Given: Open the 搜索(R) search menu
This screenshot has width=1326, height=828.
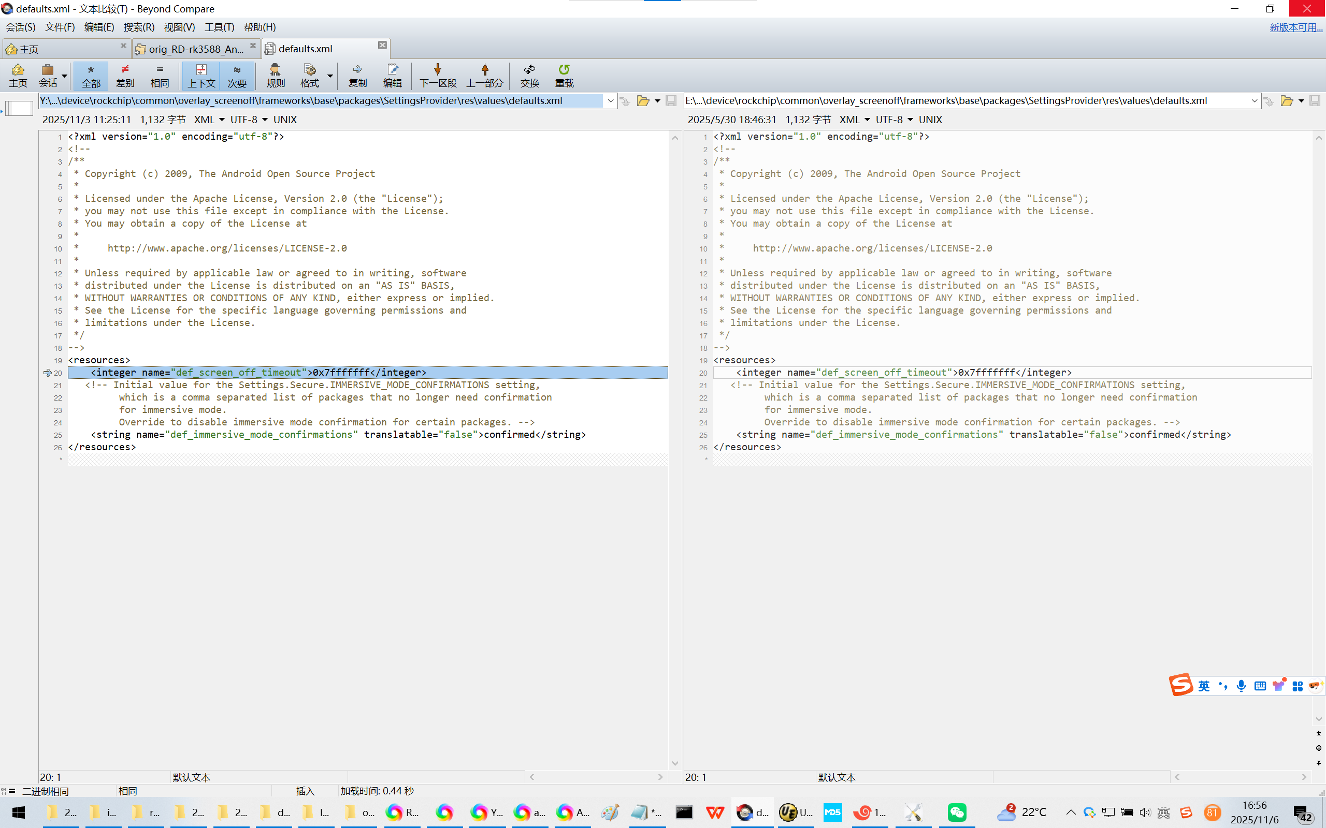Looking at the screenshot, I should pyautogui.click(x=139, y=27).
